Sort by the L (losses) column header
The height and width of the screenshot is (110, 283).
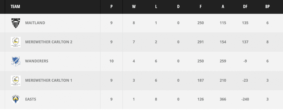click(156, 7)
